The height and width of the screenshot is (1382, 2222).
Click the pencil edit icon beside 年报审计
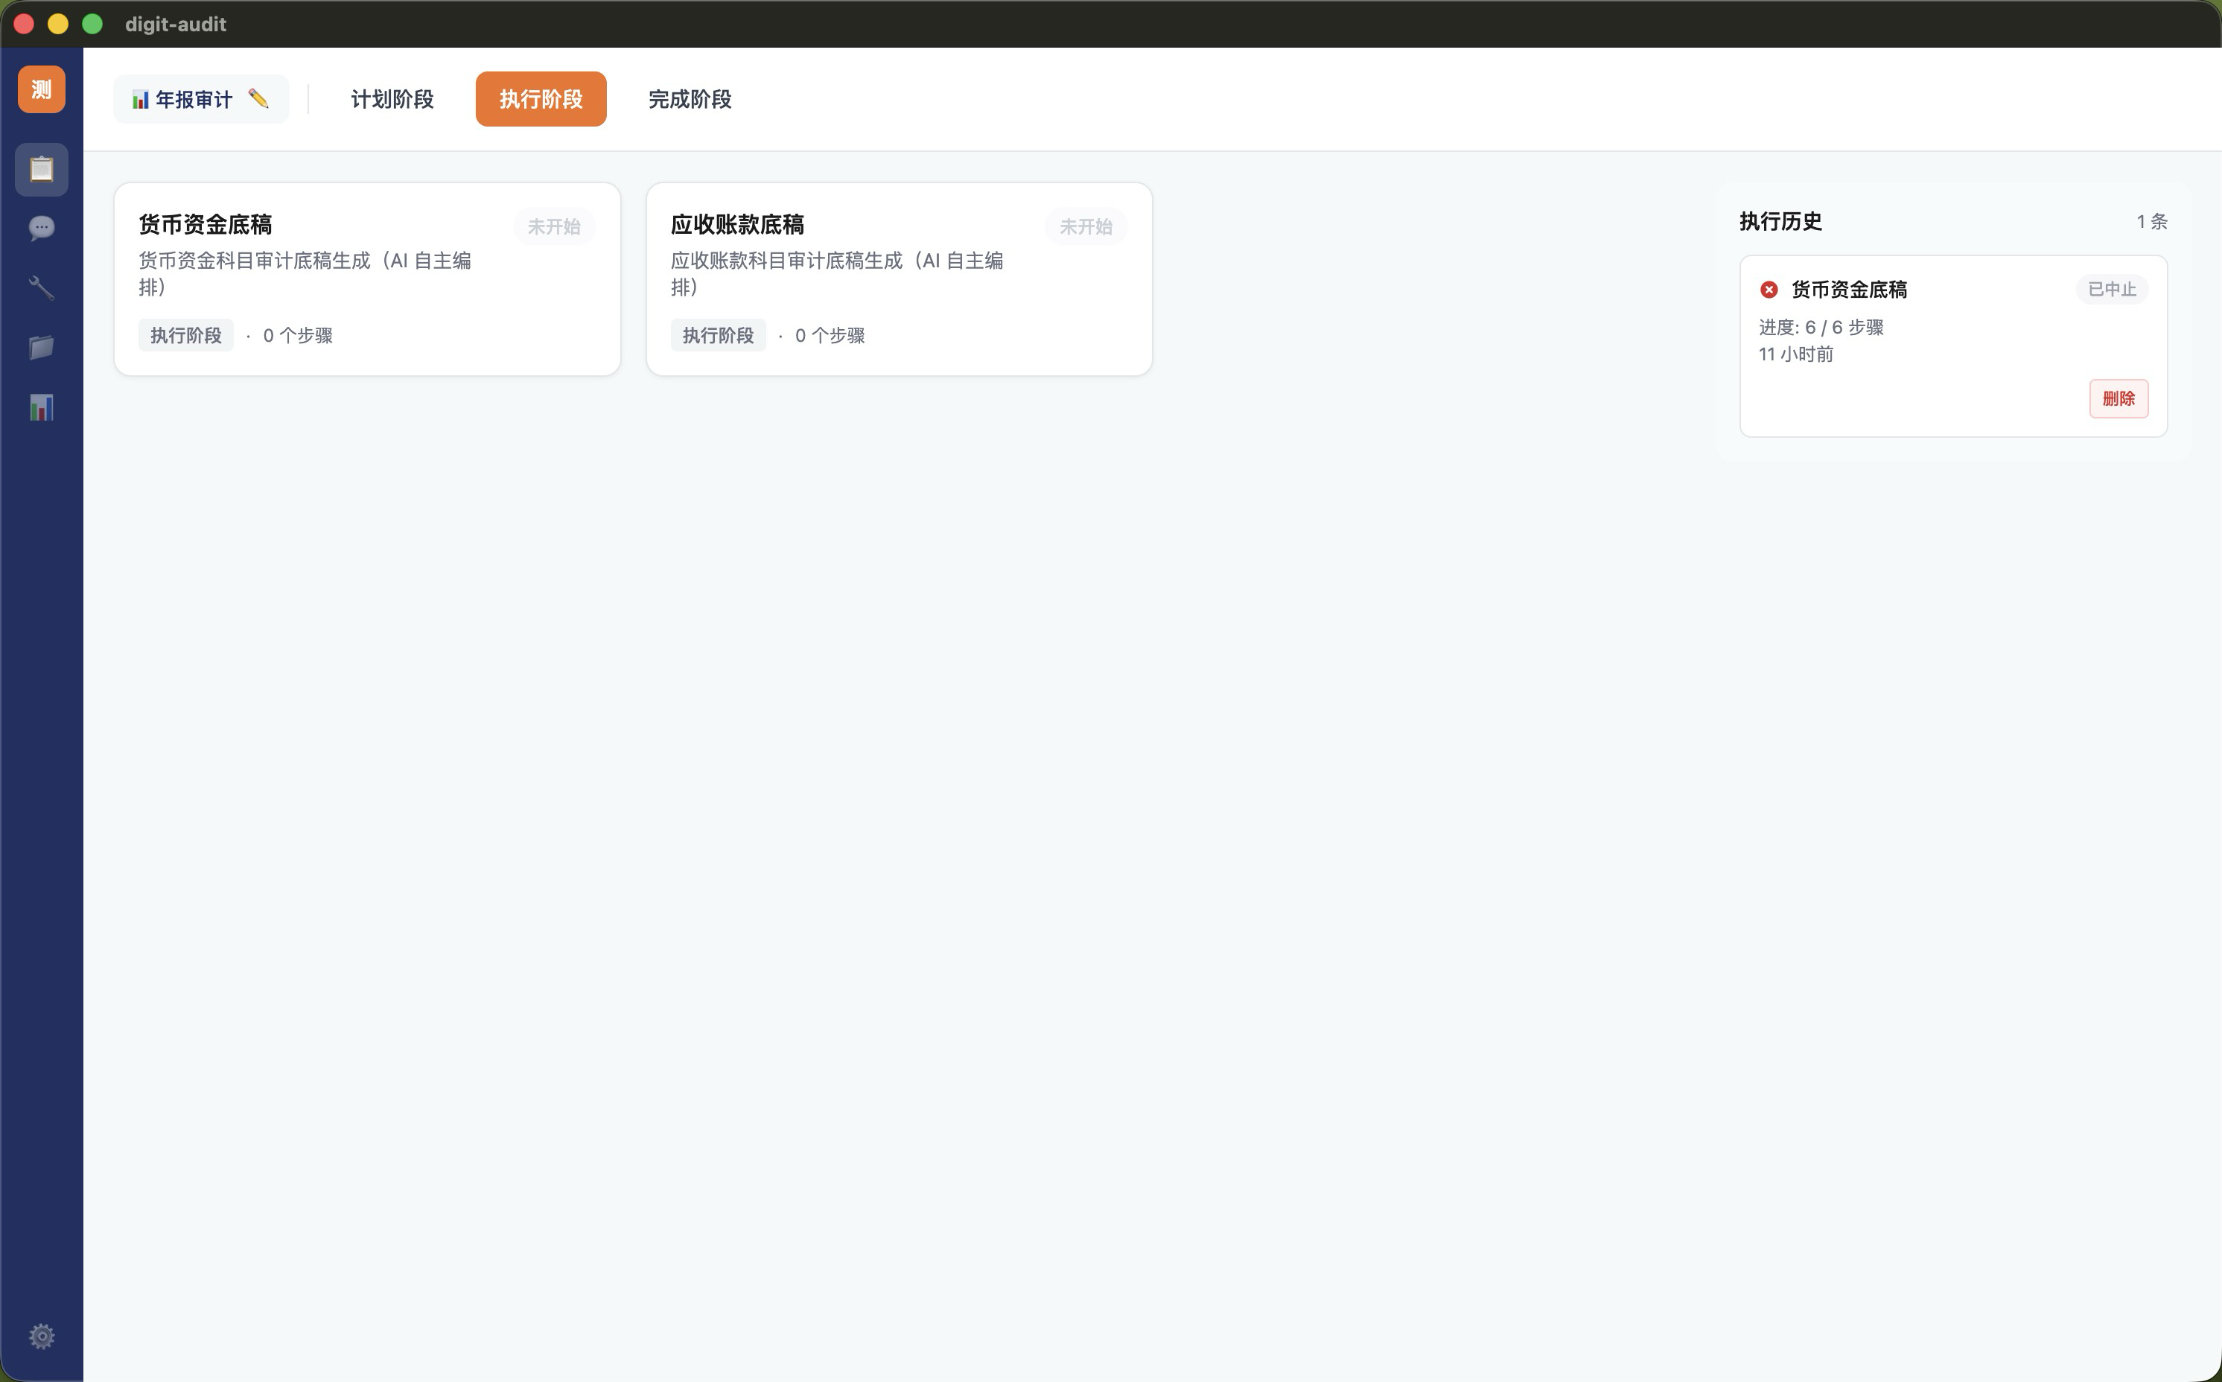pyautogui.click(x=258, y=99)
